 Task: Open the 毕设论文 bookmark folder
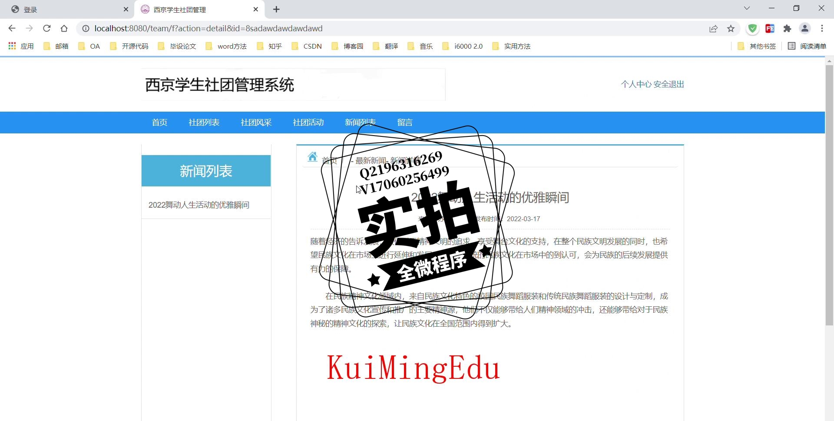177,46
